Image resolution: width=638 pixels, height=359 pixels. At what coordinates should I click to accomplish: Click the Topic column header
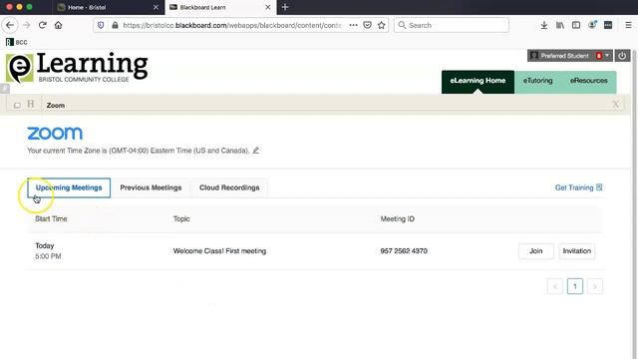pyautogui.click(x=181, y=219)
